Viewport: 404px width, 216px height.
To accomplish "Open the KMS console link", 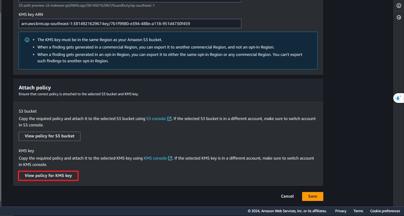I will 155,158.
